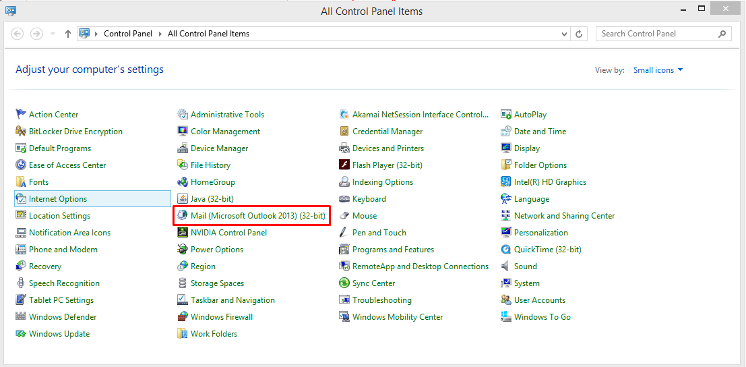Click the HomeGroup spheres icon
746x367 pixels.
[x=183, y=182]
